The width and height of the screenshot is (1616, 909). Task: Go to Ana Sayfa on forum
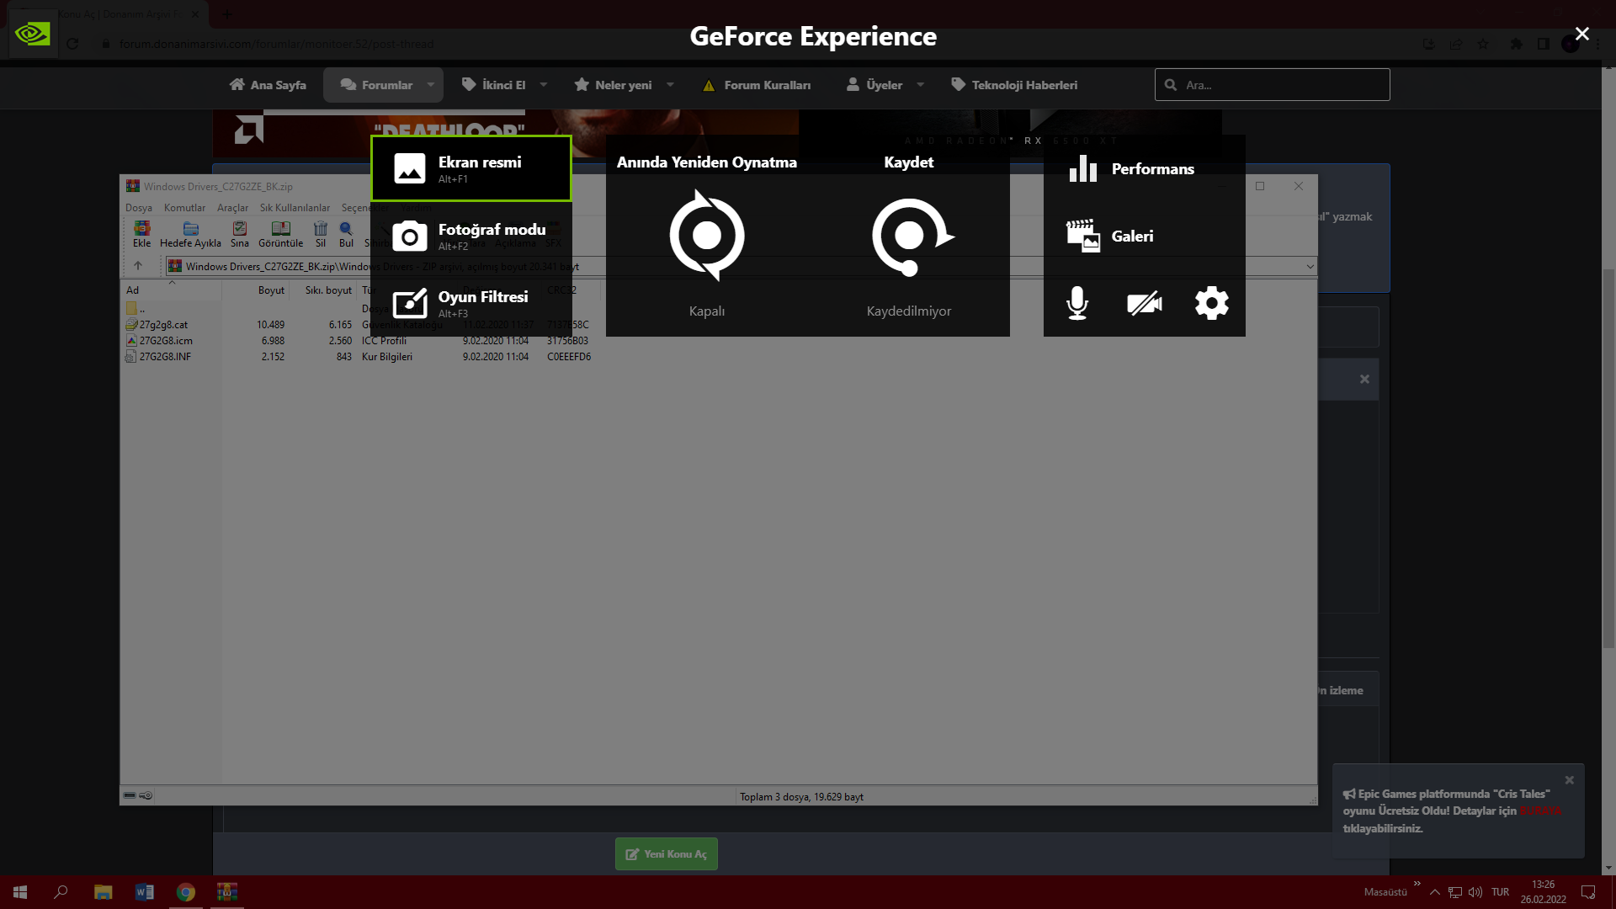pyautogui.click(x=268, y=85)
